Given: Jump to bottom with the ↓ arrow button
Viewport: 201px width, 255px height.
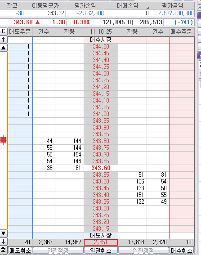Looking at the screenshot, I should (4, 242).
